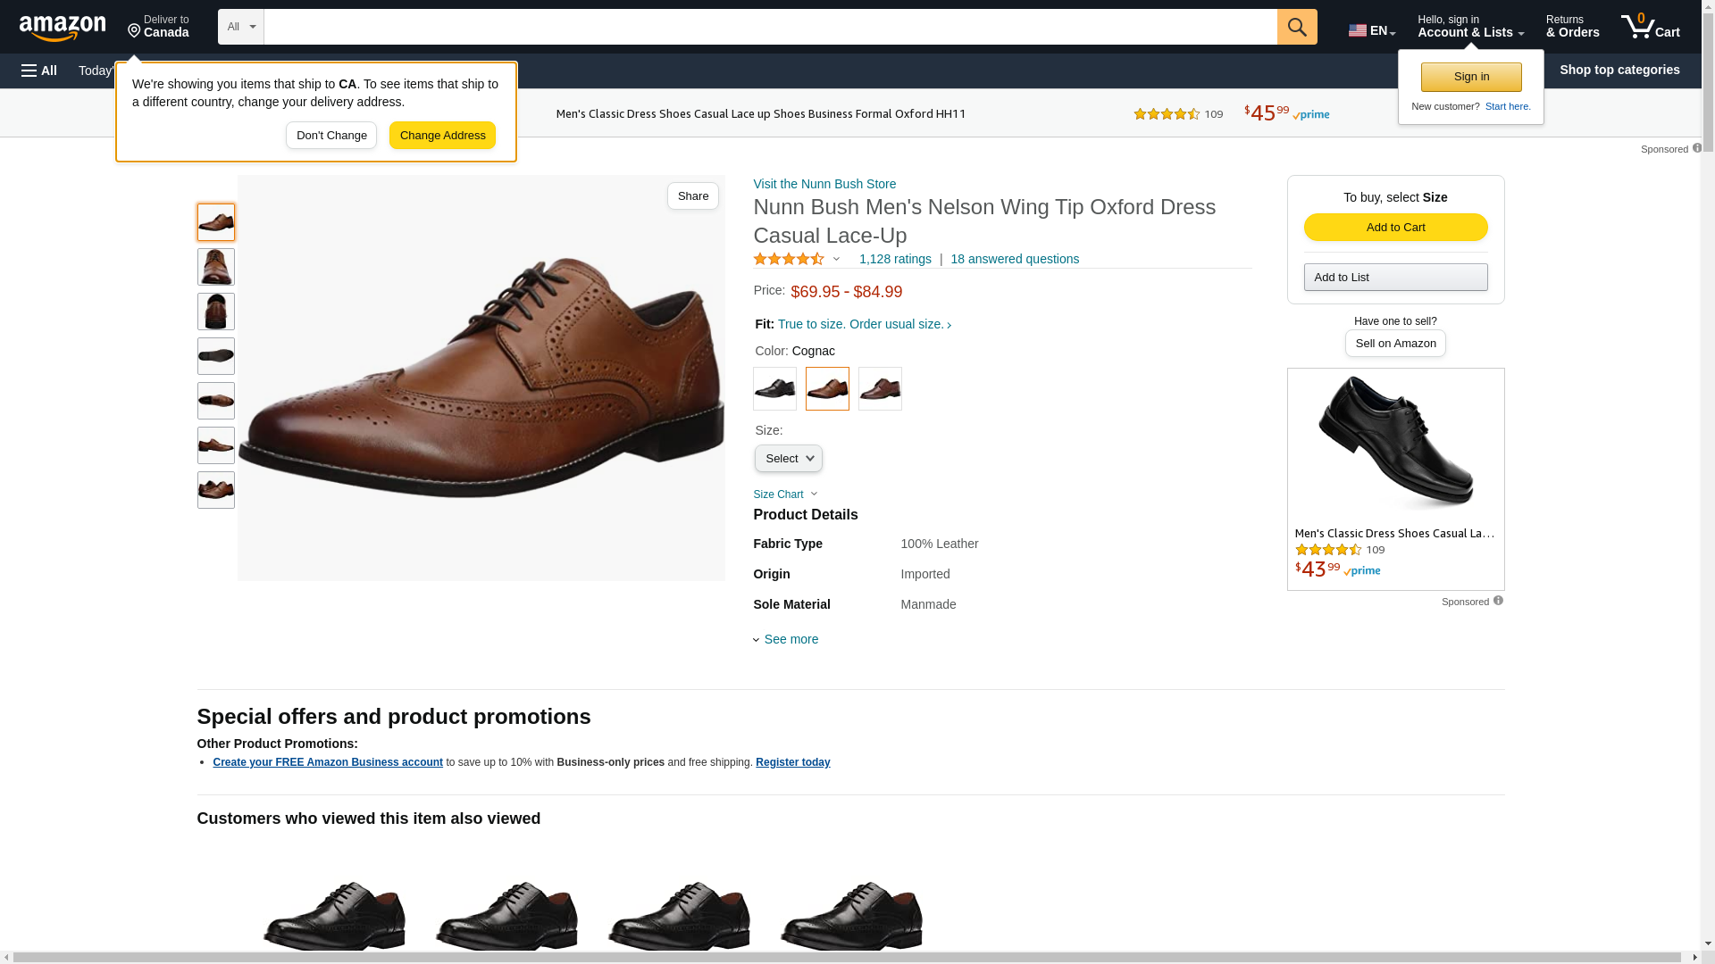
Task: Select the Cognac color swatch
Action: click(x=827, y=389)
